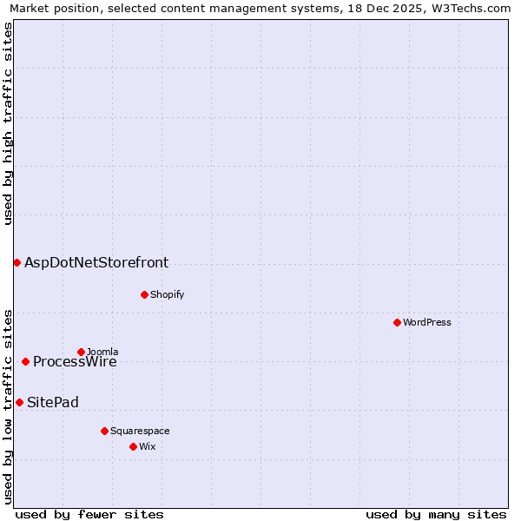Select the Squarespace text label
The width and height of the screenshot is (521, 521).
pyautogui.click(x=140, y=431)
